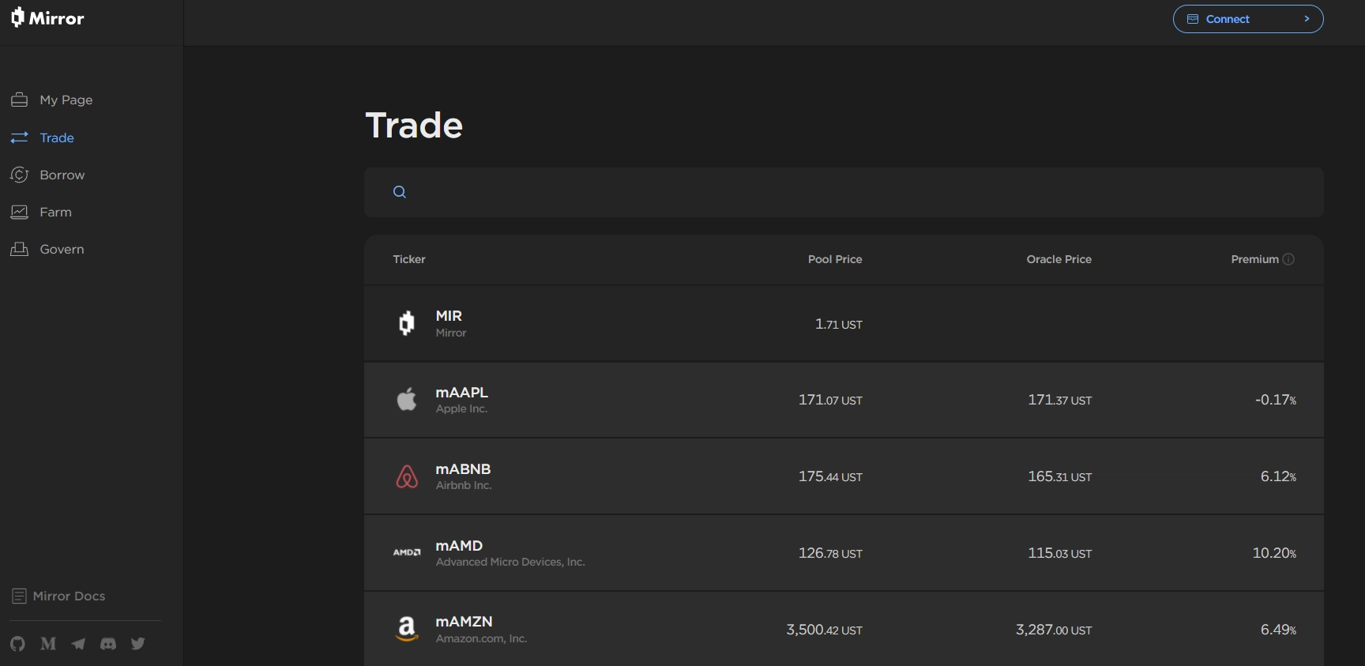The height and width of the screenshot is (666, 1365).
Task: Open the Govern page
Action: coord(62,249)
